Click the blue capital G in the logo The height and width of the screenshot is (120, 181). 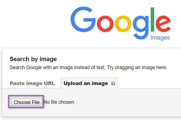tap(83, 19)
